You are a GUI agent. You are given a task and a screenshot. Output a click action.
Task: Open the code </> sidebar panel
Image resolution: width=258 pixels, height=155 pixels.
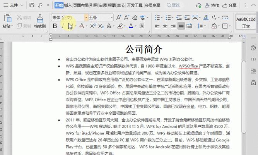coord(253,59)
